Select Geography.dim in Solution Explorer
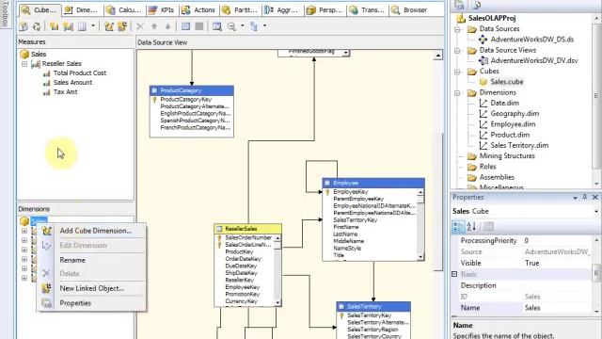Viewport: 602px width, 339px height. 515,114
